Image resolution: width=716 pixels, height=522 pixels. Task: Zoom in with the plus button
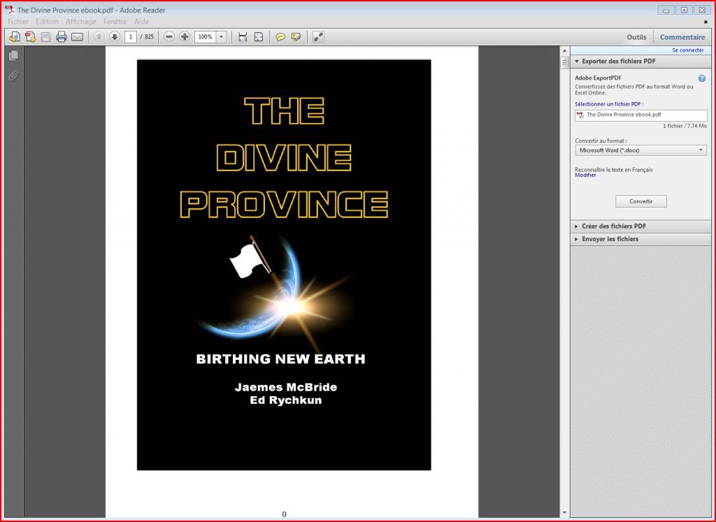185,37
